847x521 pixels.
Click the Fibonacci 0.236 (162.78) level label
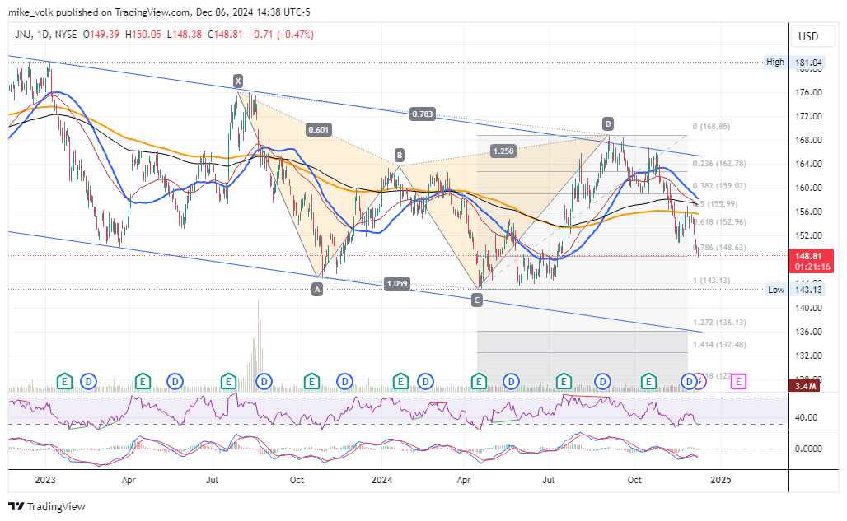(x=719, y=164)
